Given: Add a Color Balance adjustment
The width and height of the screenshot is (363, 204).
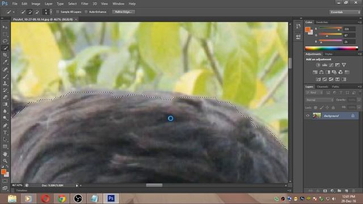Looking at the screenshot, I should pyautogui.click(x=322, y=72).
